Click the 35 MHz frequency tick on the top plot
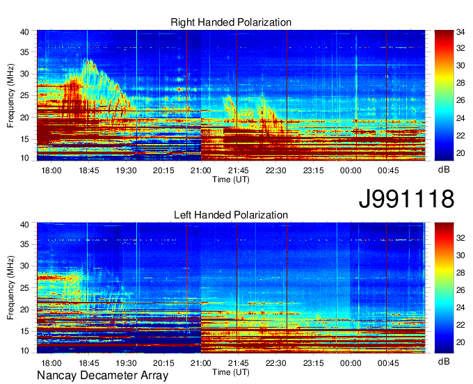473x384 pixels. (25, 52)
